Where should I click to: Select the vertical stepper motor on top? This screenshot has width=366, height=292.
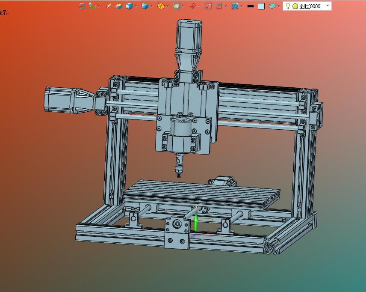[x=189, y=37]
